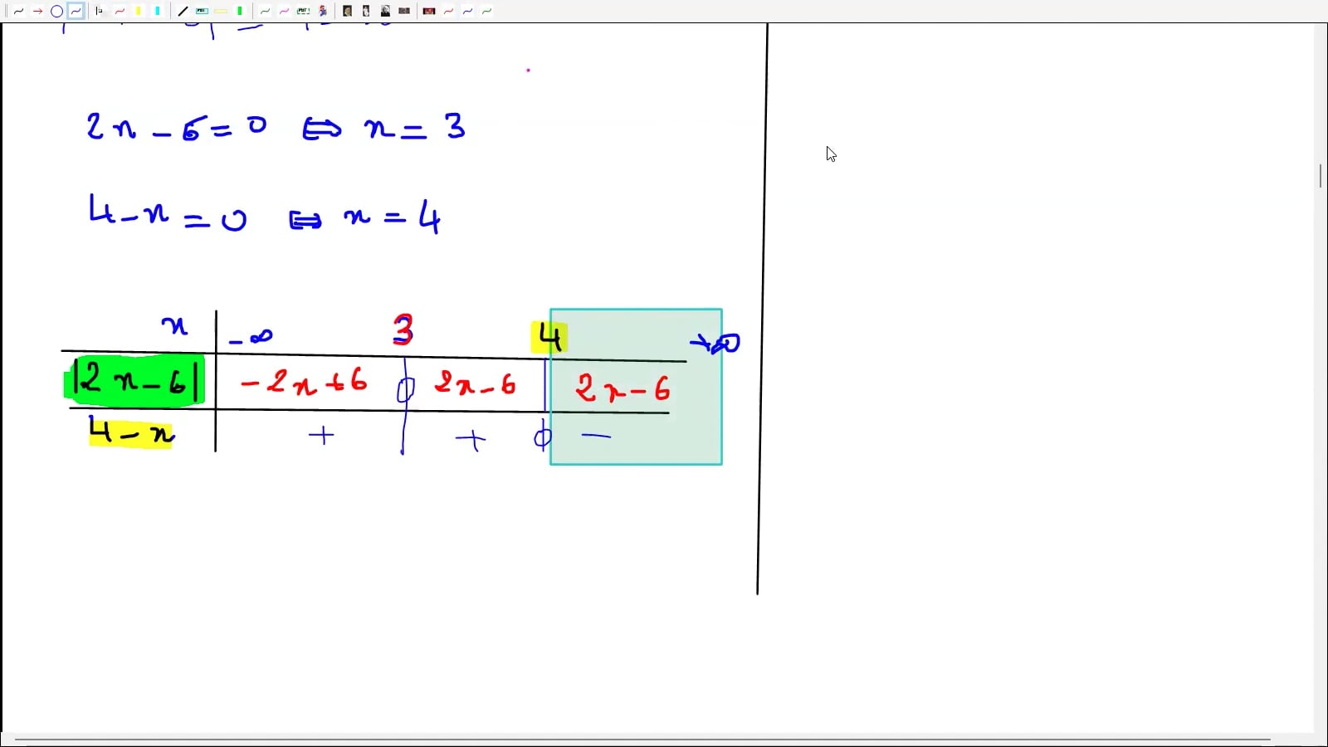
Task: Select the black straight line tool
Action: 183,11
